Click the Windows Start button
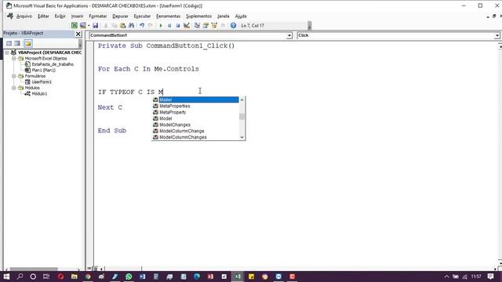Image resolution: width=502 pixels, height=282 pixels. coord(6,277)
